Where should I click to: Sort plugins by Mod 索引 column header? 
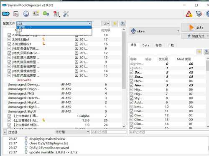pos(184,59)
